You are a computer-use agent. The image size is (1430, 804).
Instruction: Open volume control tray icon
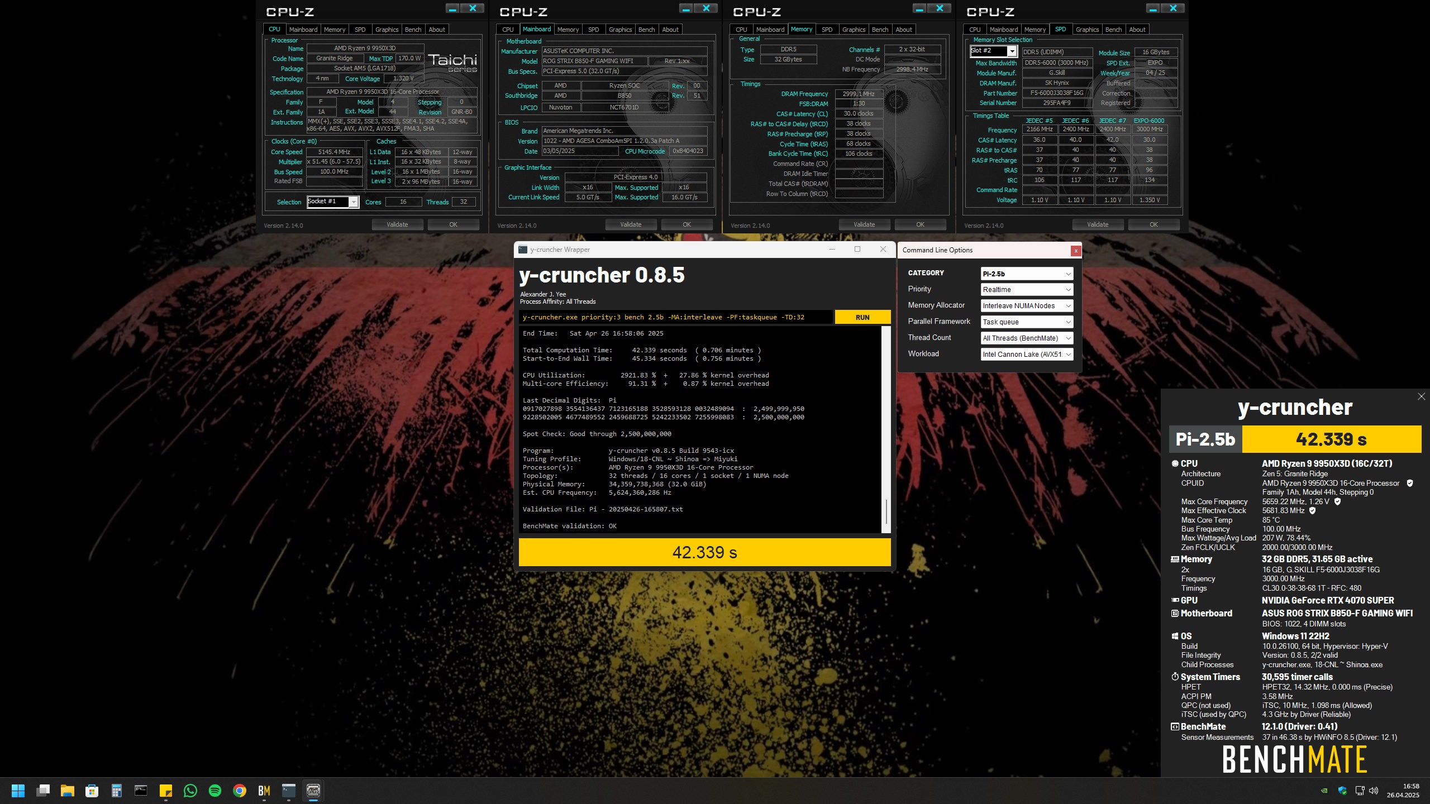pos(1374,791)
